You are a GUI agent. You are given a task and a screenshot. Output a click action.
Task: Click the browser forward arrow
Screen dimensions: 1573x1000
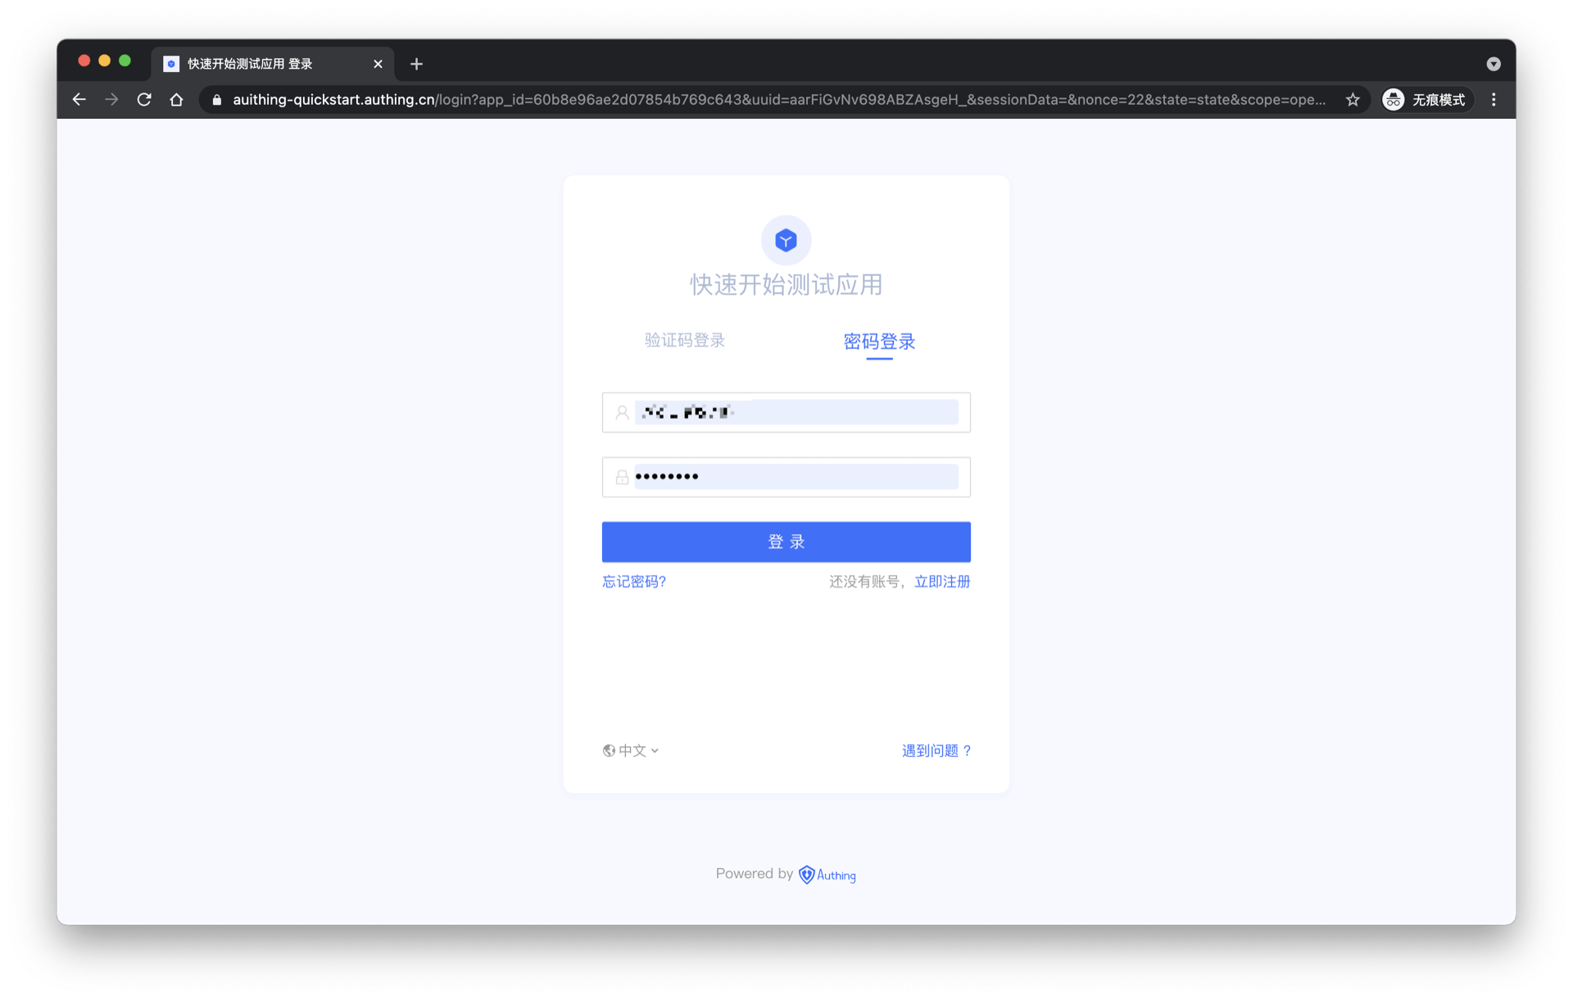click(x=111, y=100)
